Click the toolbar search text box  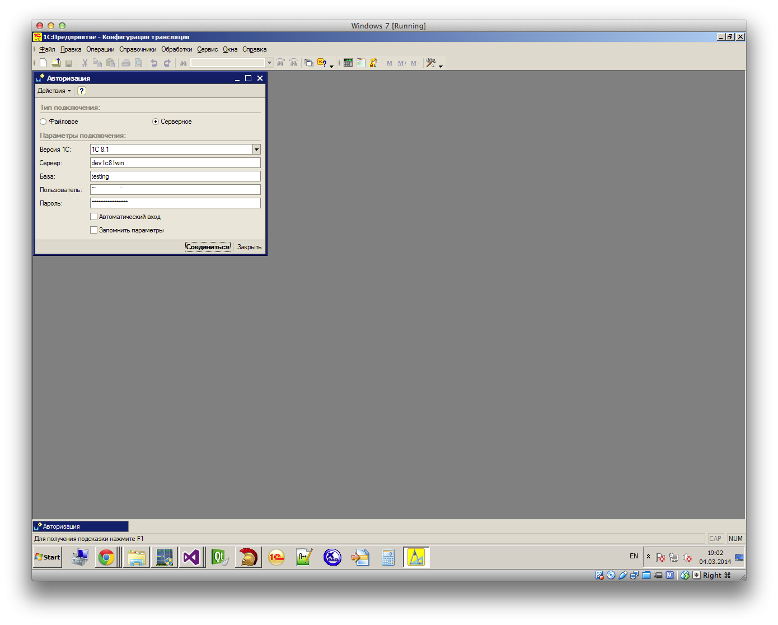tap(228, 63)
